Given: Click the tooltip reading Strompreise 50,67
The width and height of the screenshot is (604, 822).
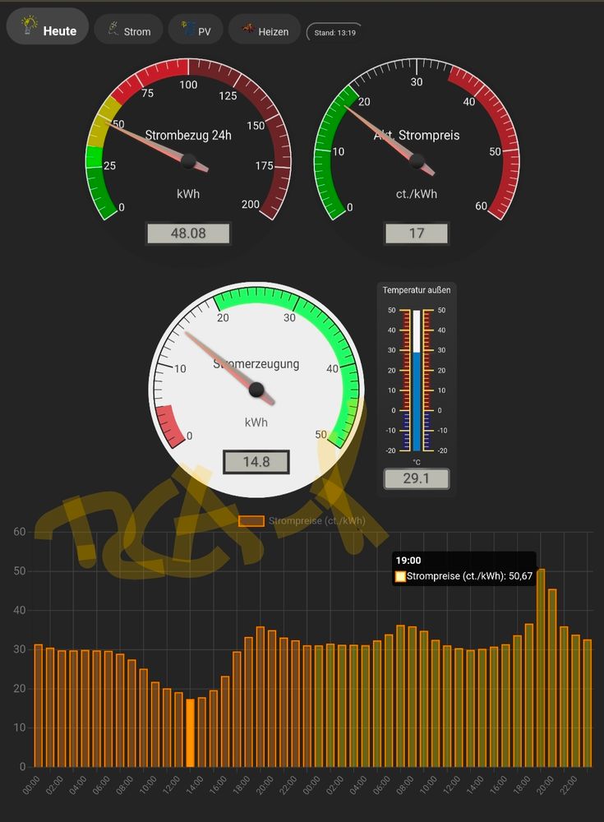Looking at the screenshot, I should (x=464, y=569).
